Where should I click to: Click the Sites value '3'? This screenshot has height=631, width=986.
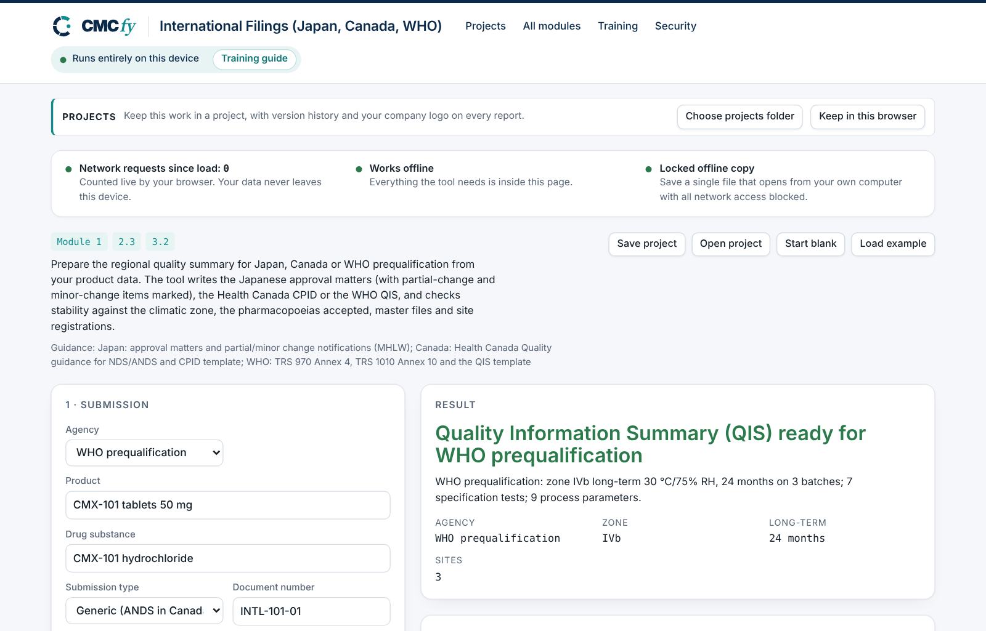pos(438,577)
